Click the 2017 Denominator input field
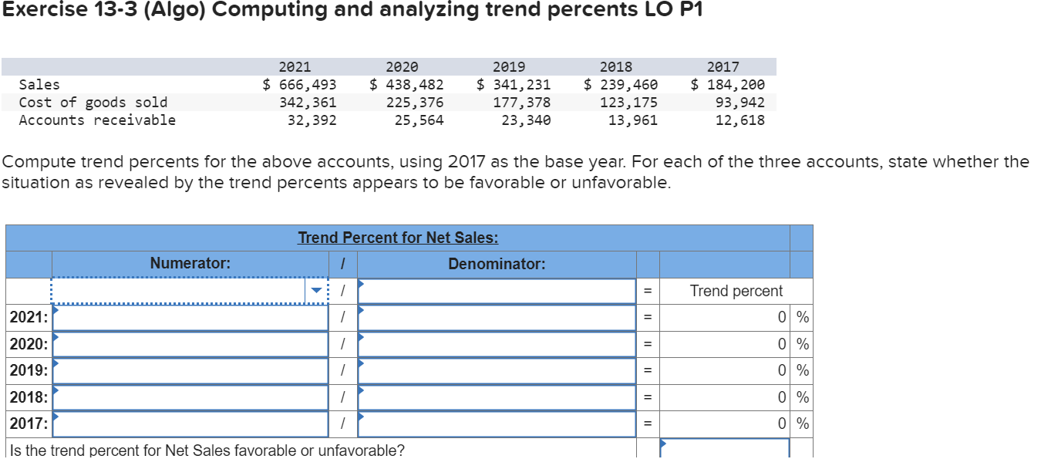This screenshot has width=1041, height=459. point(494,423)
